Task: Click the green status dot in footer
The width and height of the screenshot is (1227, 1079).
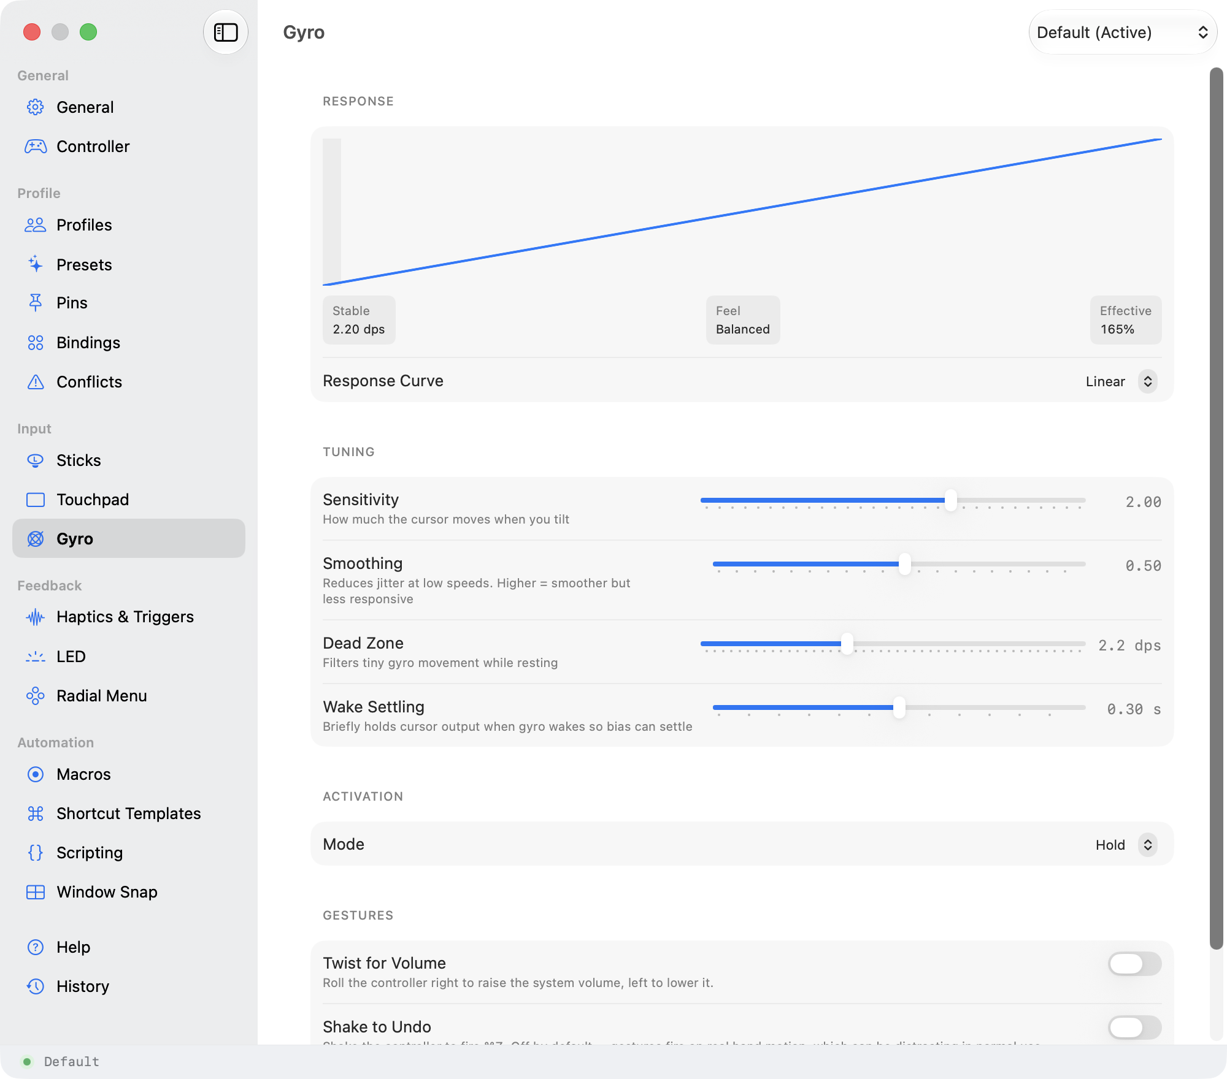Action: [26, 1061]
